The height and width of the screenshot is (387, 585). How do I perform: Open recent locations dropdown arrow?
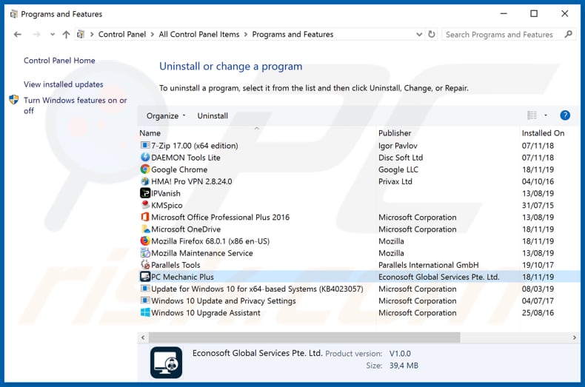pos(53,34)
